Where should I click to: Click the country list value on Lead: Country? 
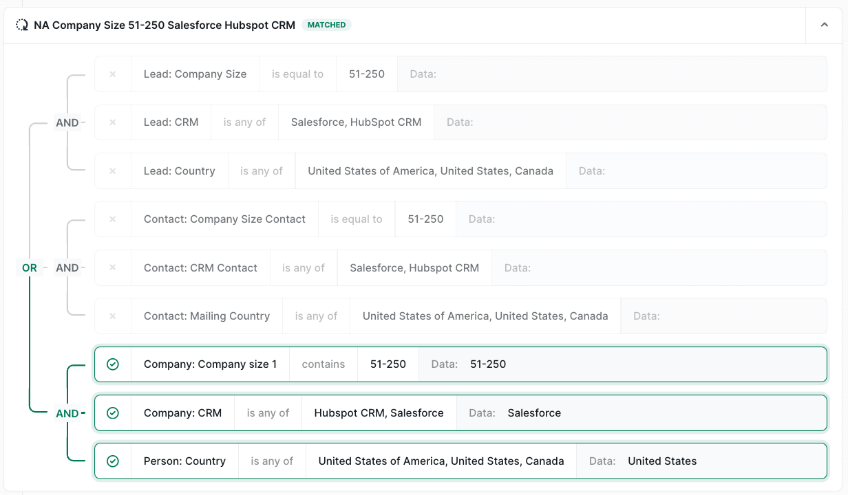pyautogui.click(x=430, y=171)
